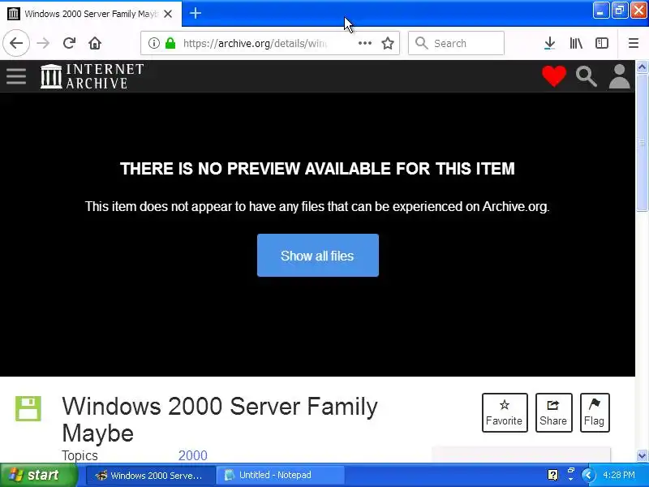The image size is (649, 487).
Task: Show site information icon in address bar
Action: [x=153, y=43]
